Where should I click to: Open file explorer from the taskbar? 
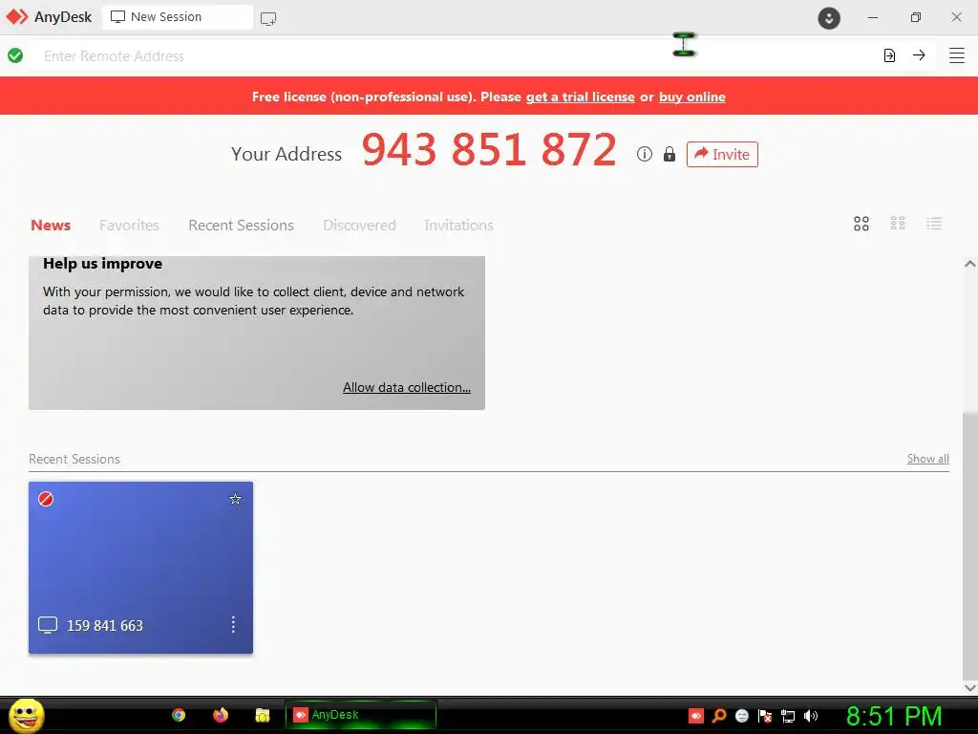(263, 715)
